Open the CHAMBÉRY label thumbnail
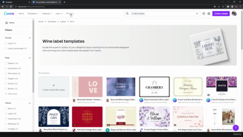Screen dimensions: 243x137 click(155, 87)
